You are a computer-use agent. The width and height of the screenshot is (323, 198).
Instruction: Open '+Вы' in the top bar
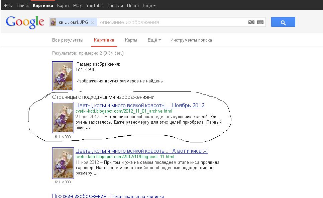(x=8, y=6)
